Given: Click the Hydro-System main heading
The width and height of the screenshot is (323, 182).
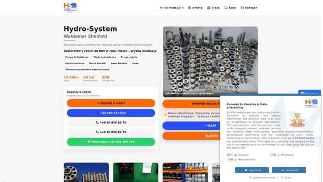Looking at the screenshot, I should click(90, 29).
